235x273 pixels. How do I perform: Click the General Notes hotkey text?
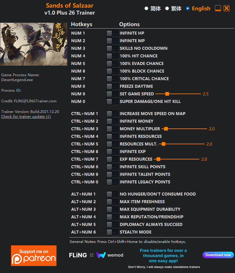click(128, 242)
